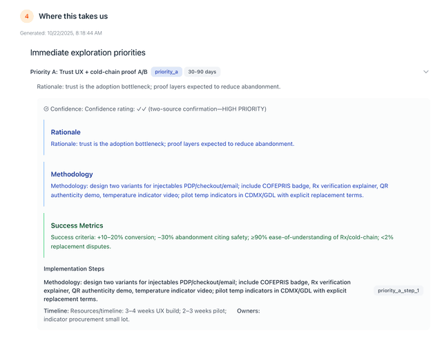The width and height of the screenshot is (442, 343).
Task: Click the "Where this takes us" heading
Action: (73, 16)
